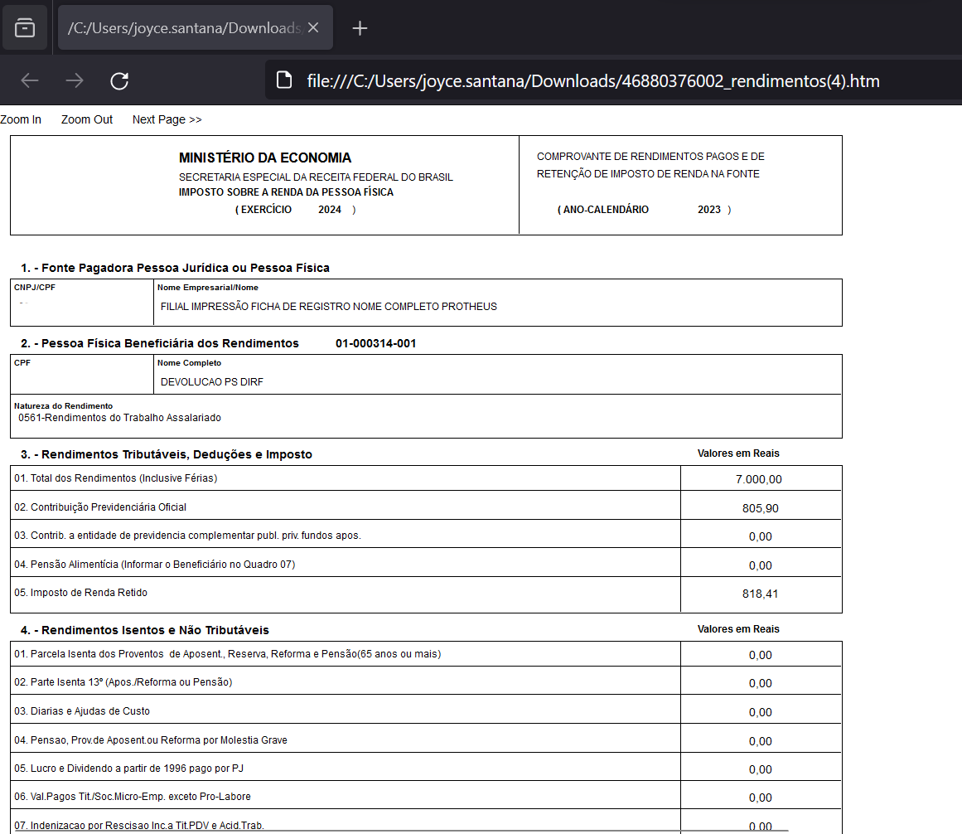The height and width of the screenshot is (834, 962).
Task: Navigate back using the back arrow
Action: point(29,80)
